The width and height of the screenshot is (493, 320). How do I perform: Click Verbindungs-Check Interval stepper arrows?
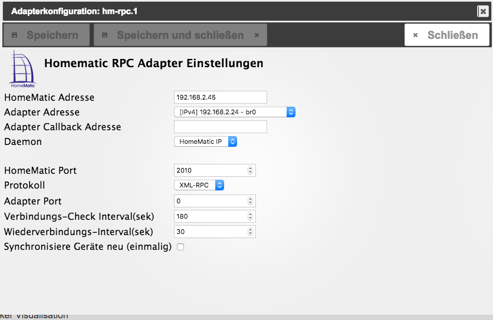250,216
